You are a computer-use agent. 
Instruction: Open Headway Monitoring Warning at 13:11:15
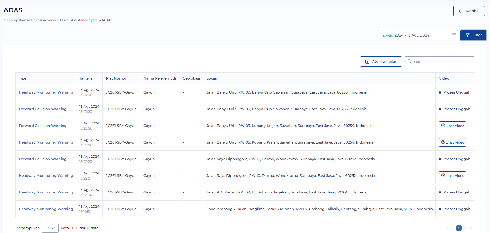[46, 209]
